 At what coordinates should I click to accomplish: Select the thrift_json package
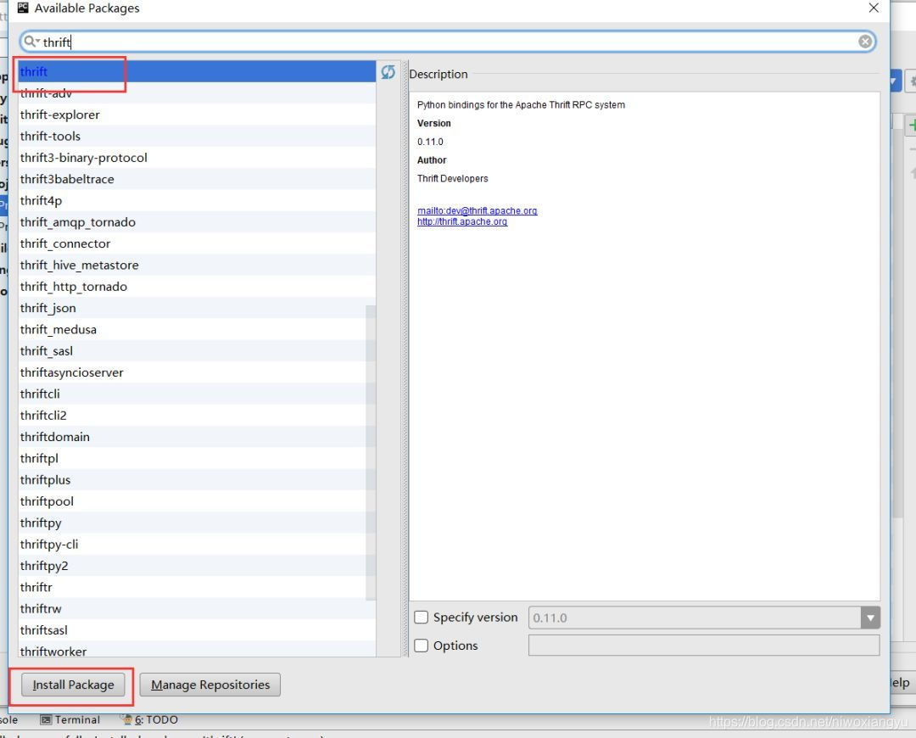(x=197, y=308)
